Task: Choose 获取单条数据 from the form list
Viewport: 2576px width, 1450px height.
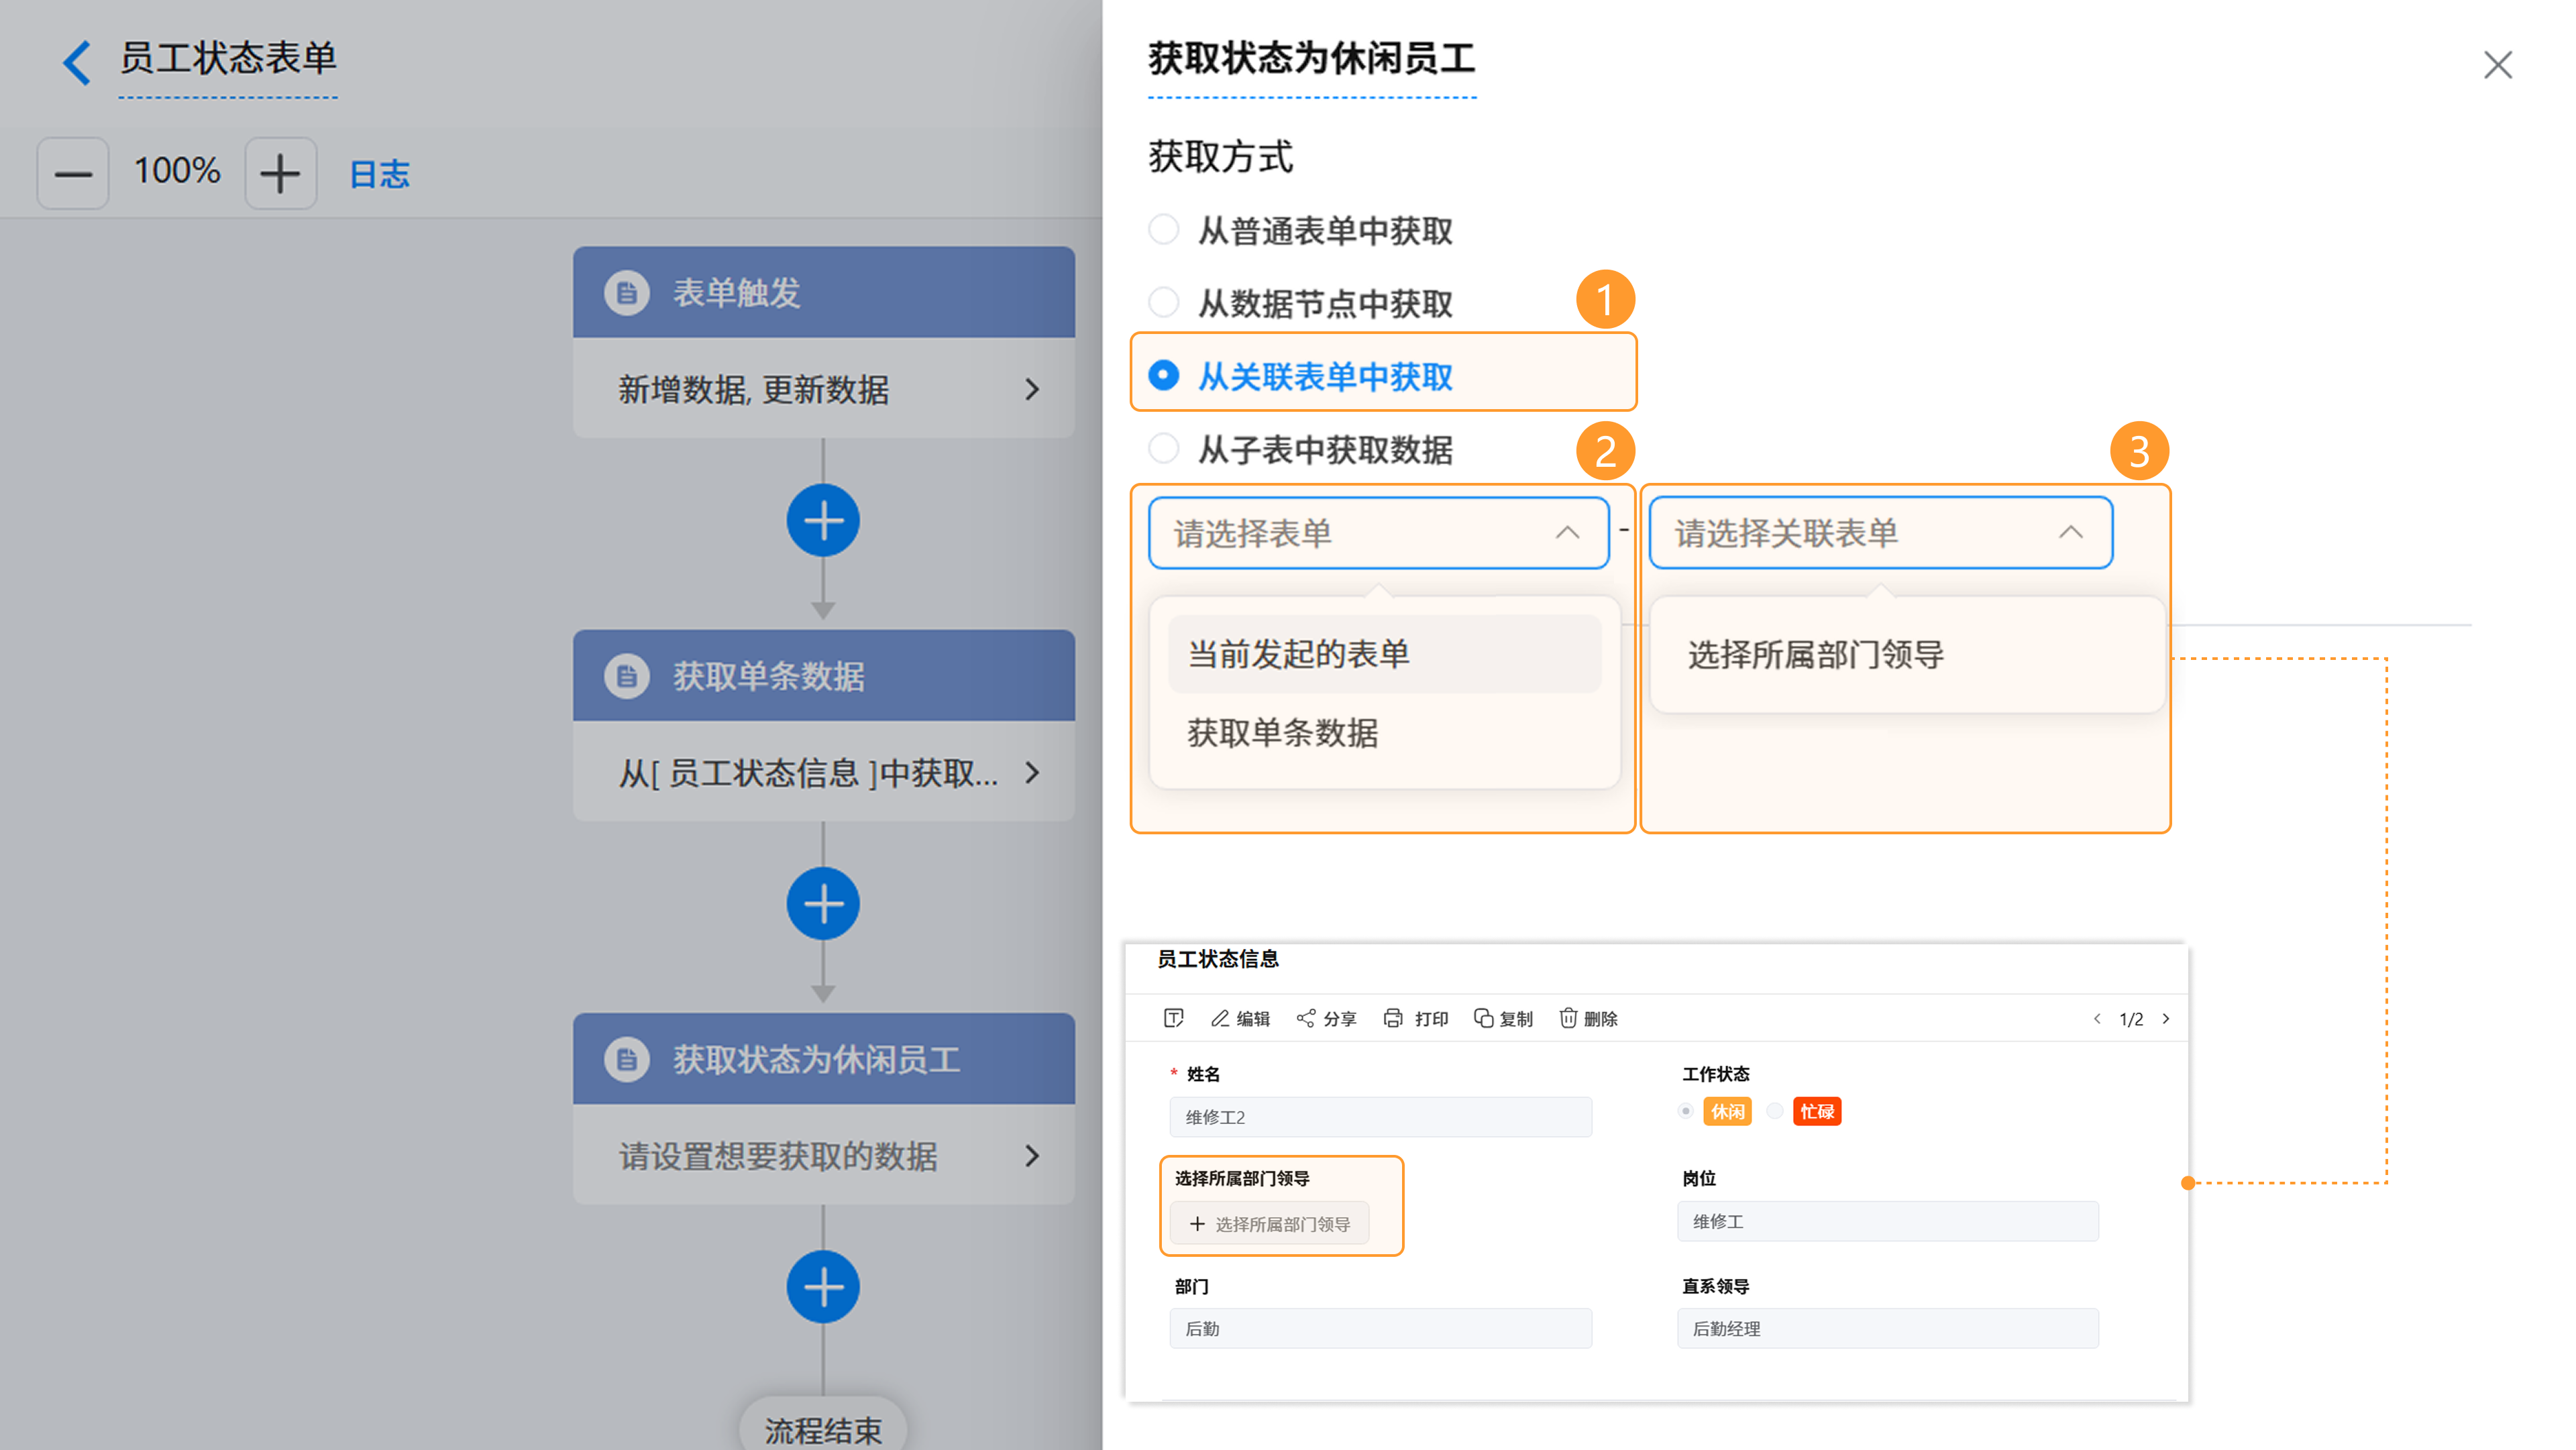Action: 1384,733
